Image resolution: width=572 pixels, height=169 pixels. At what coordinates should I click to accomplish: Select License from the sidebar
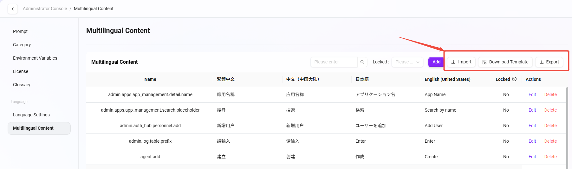coord(21,71)
